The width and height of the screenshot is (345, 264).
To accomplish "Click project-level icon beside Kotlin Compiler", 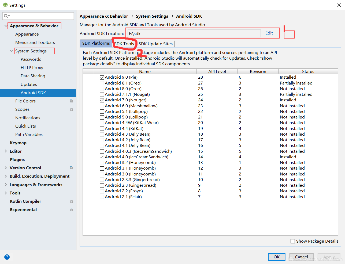I will pos(71,201).
